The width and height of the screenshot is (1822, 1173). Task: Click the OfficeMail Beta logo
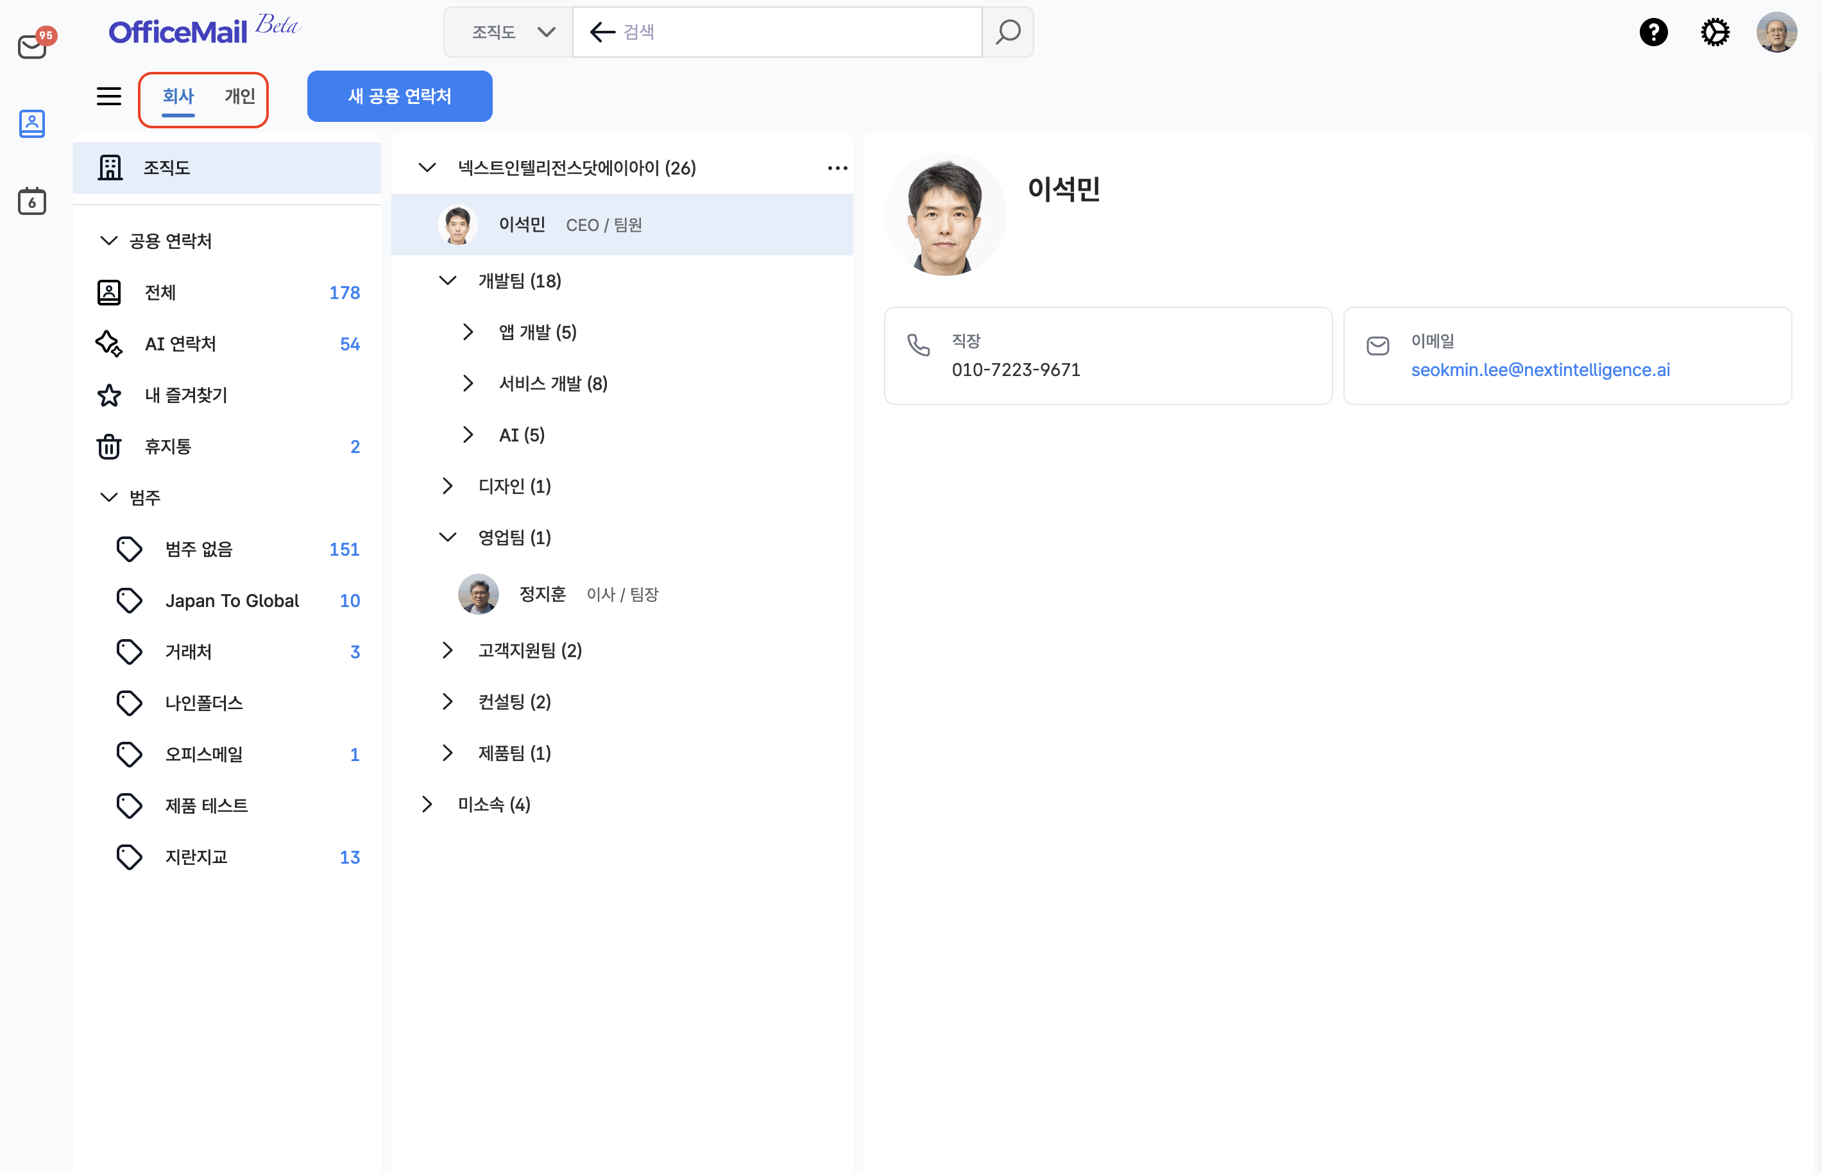204,30
